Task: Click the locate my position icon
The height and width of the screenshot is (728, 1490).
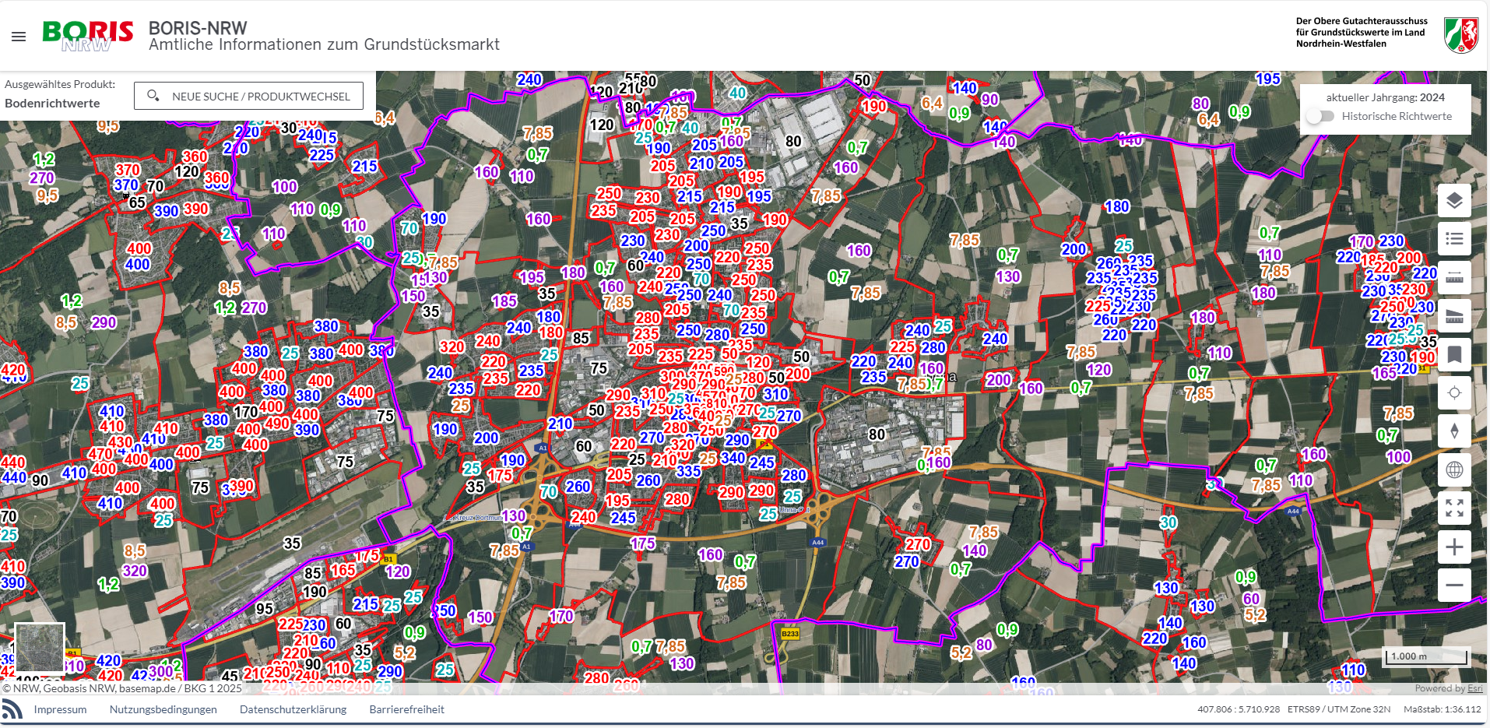Action: 1453,393
